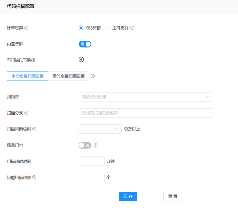Show the help tip for 问题扫描限额

click(x=34, y=177)
